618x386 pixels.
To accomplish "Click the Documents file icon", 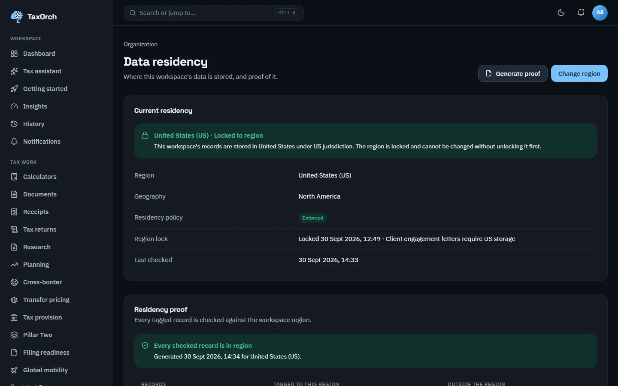I will click(x=14, y=194).
